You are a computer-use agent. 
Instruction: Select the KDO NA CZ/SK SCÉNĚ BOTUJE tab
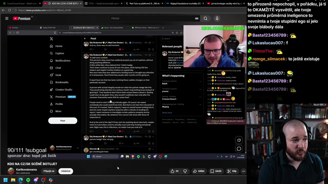tap(63, 4)
